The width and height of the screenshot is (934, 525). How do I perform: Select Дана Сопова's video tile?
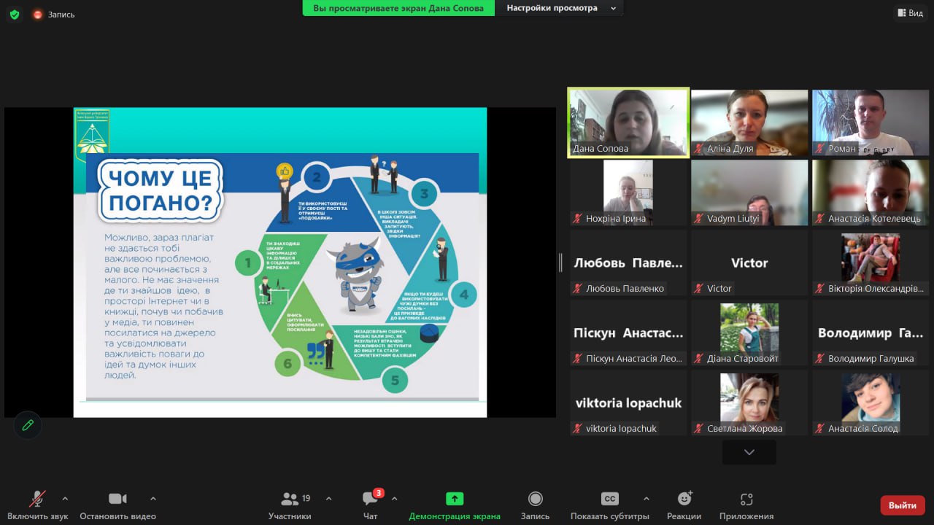coord(628,122)
